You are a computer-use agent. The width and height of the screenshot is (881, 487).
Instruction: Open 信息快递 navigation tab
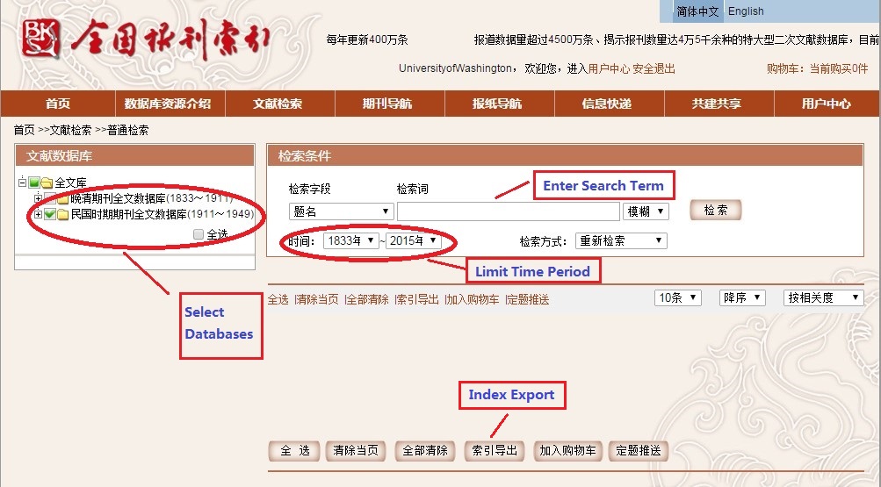[607, 104]
